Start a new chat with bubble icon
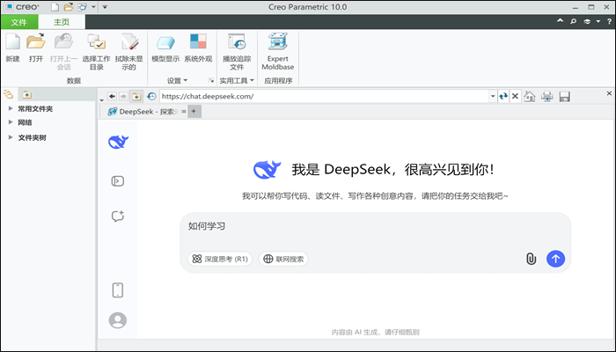Viewport: 616px width, 352px height. click(118, 216)
